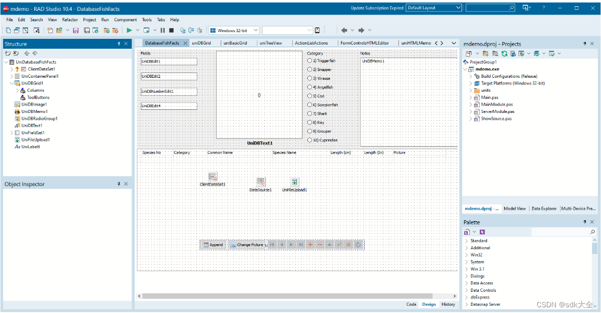Click the Pause button in main toolbar
The image size is (601, 313).
(x=163, y=30)
